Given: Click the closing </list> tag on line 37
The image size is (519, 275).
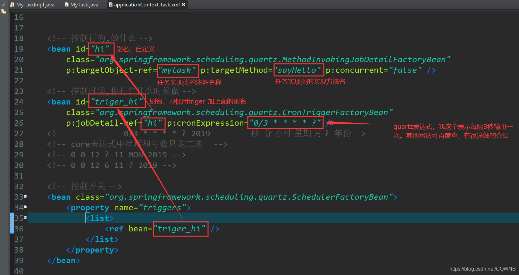Looking at the screenshot, I should (x=102, y=239).
